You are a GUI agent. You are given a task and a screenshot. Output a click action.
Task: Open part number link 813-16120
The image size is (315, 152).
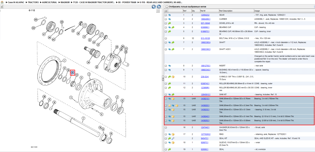point(205,38)
